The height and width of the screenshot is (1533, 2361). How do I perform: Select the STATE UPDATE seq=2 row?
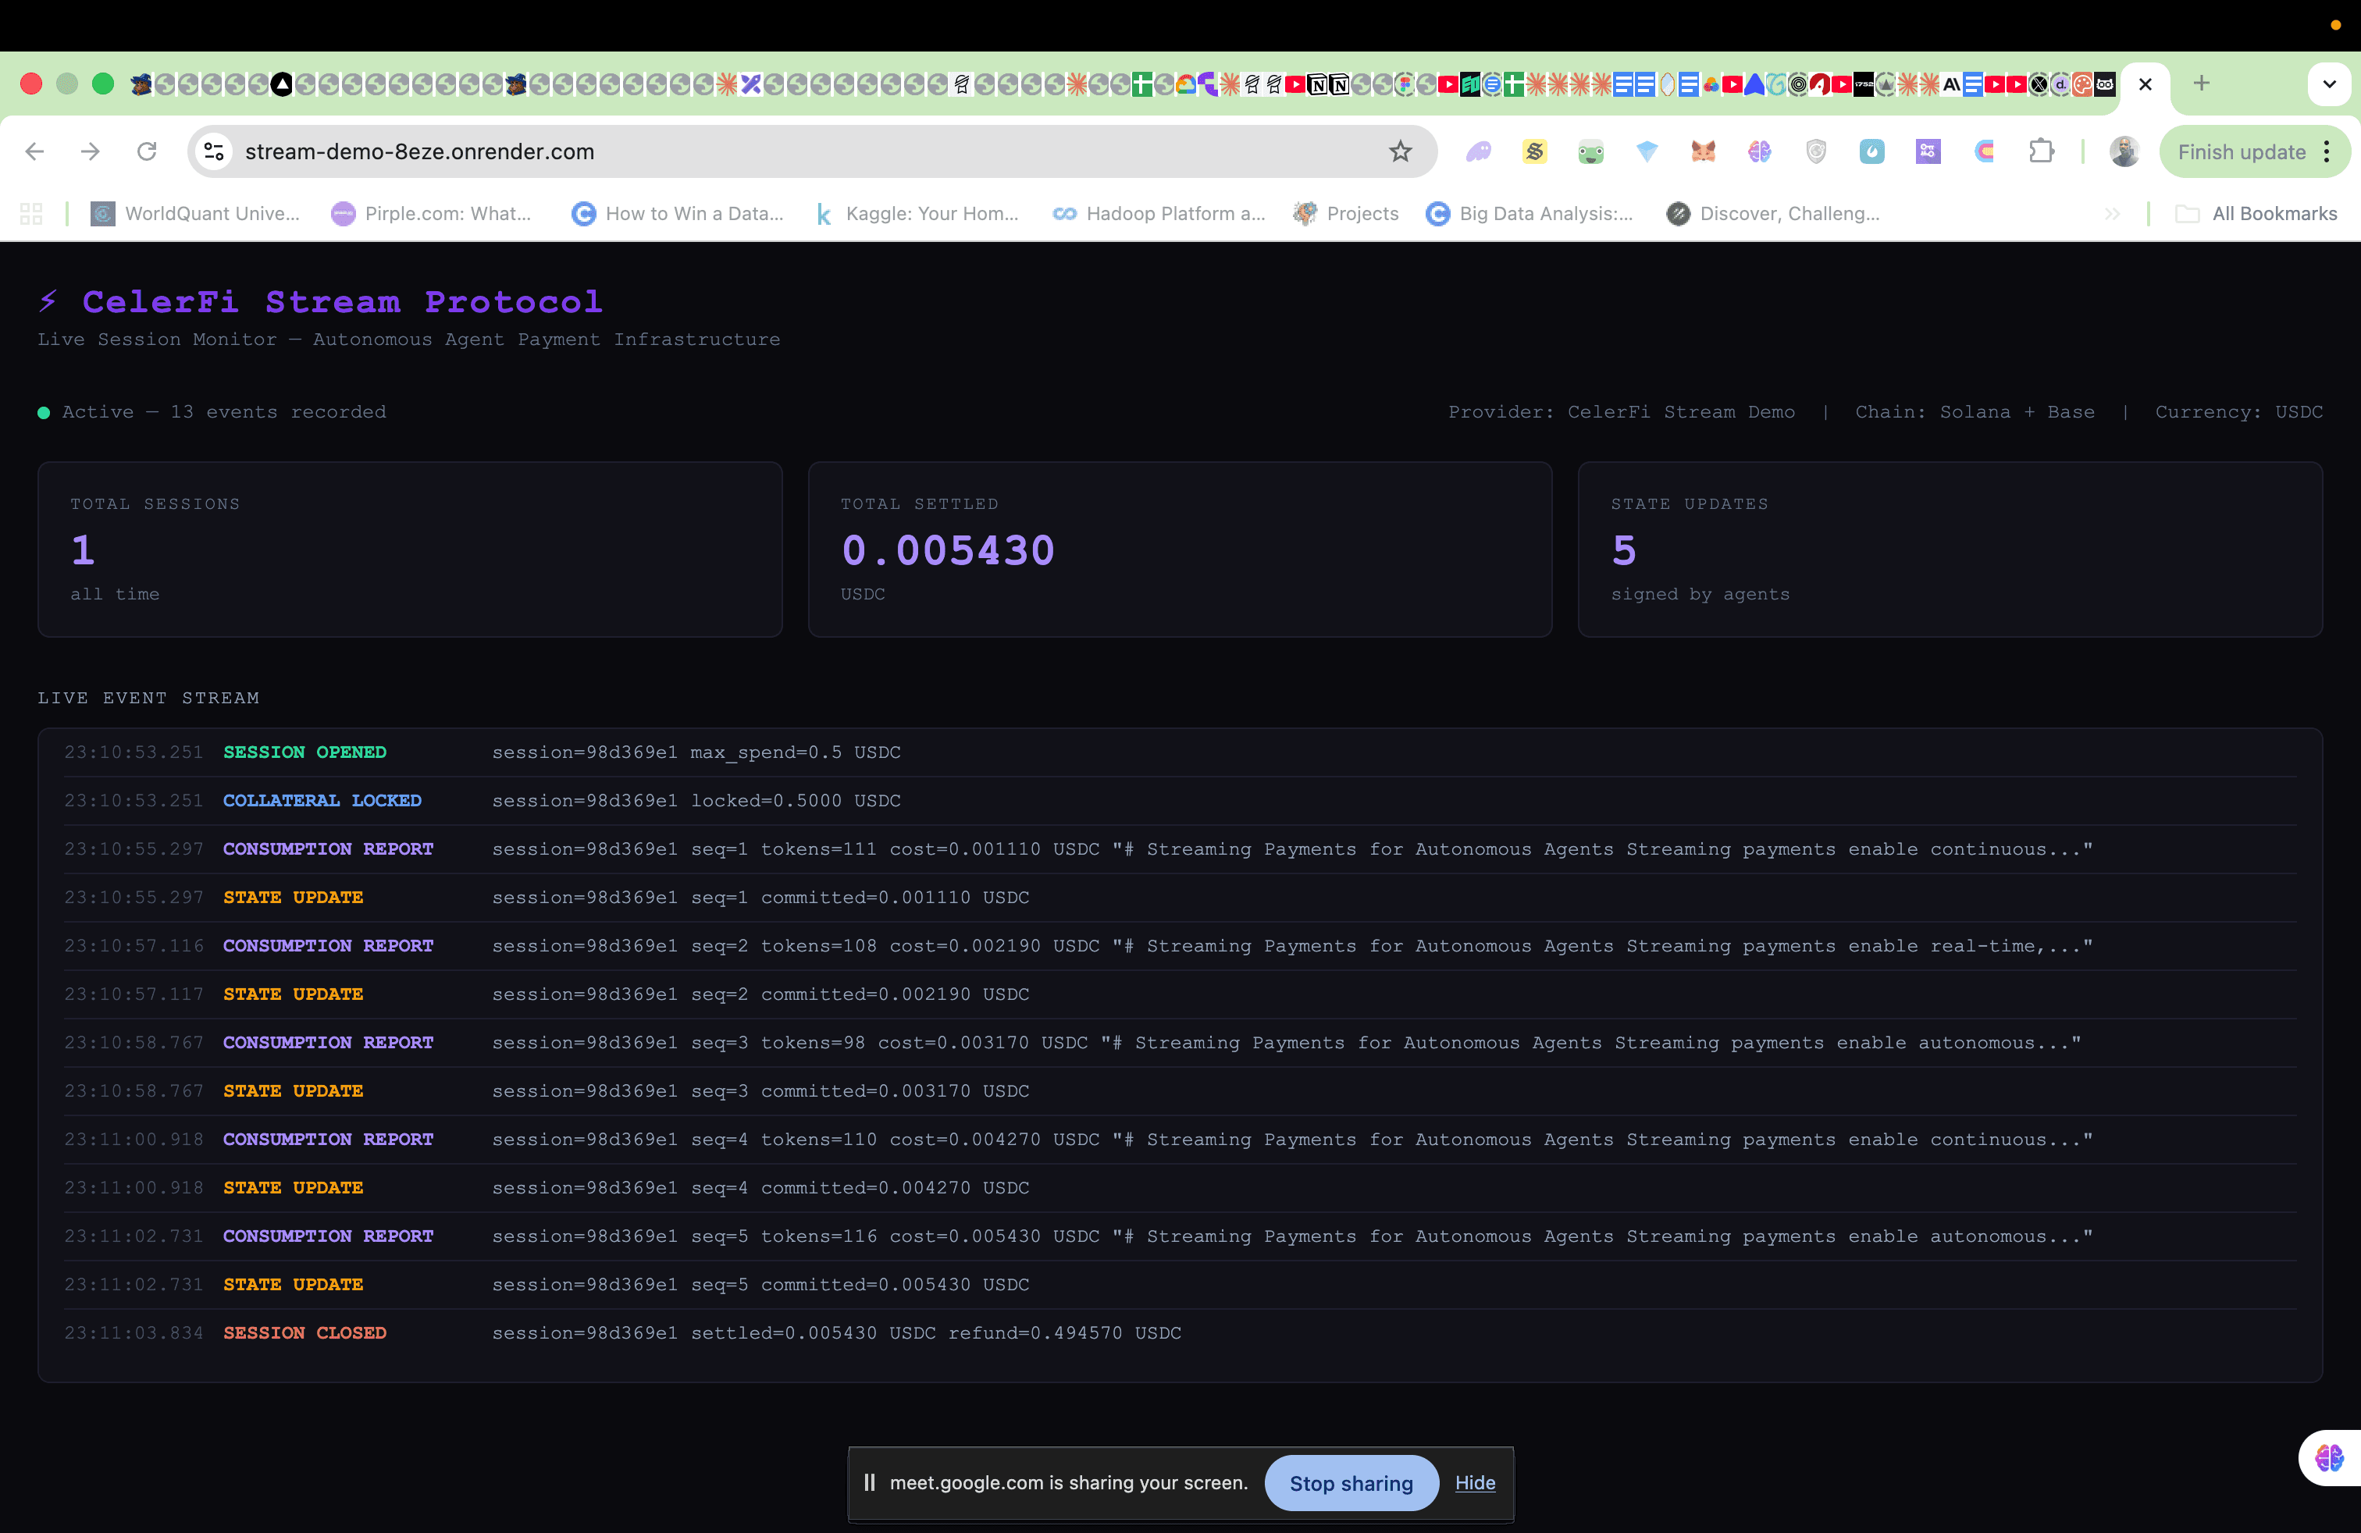coord(1180,994)
